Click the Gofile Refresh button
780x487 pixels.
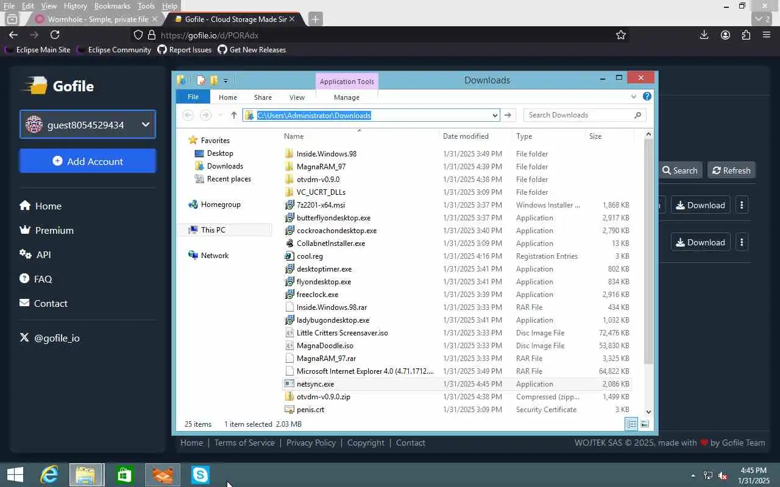click(x=731, y=170)
